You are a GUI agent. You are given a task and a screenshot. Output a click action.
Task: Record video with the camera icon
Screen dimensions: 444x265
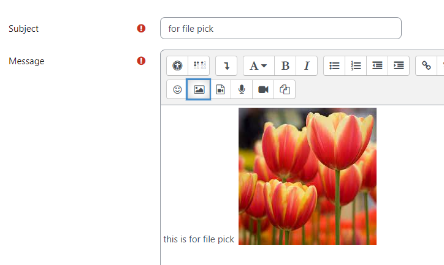(263, 89)
